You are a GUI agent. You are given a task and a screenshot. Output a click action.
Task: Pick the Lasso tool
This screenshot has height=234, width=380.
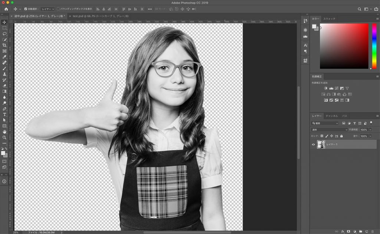click(x=4, y=34)
